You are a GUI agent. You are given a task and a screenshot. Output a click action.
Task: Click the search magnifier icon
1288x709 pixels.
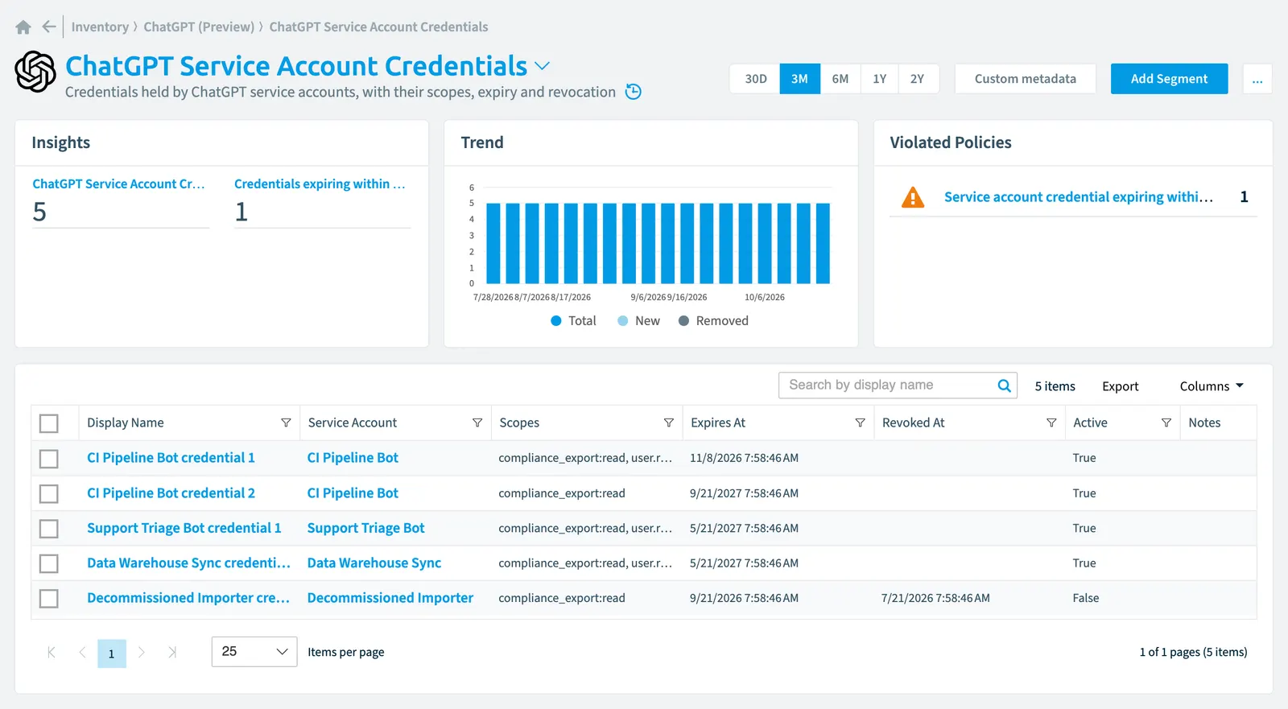coord(1004,385)
